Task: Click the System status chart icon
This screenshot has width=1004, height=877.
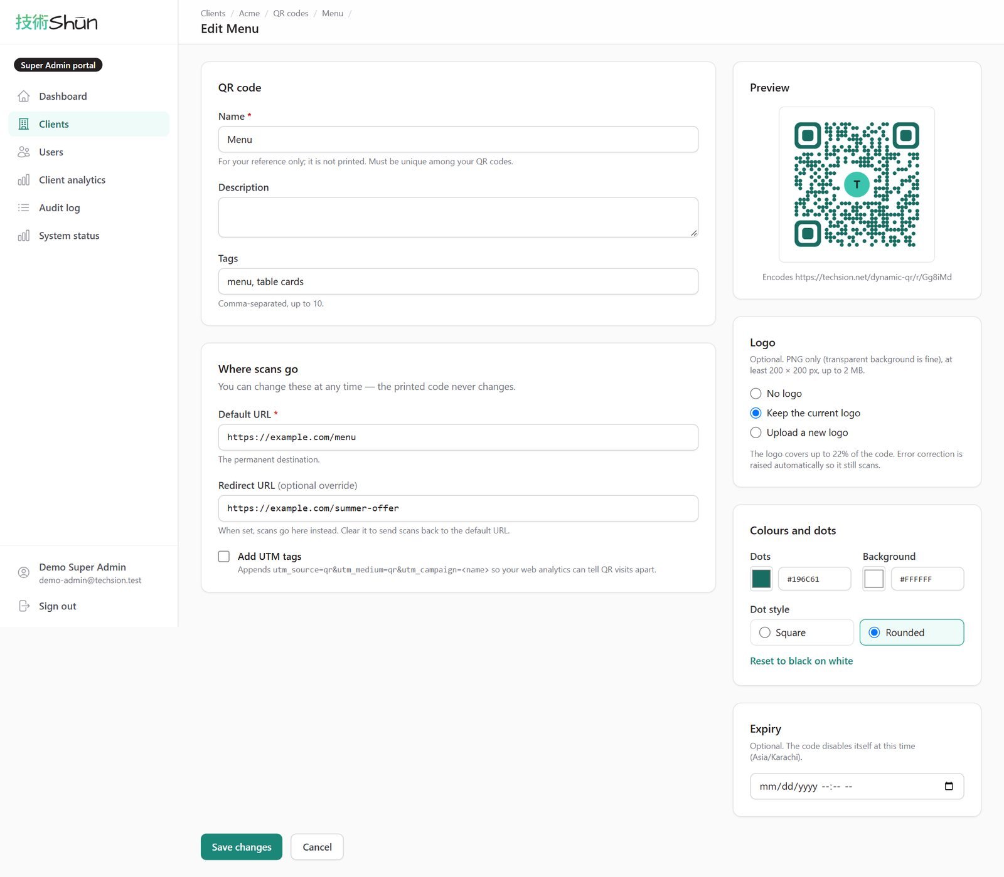Action: pyautogui.click(x=24, y=236)
